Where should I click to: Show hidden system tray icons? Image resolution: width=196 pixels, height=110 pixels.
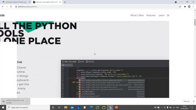(x=161, y=107)
